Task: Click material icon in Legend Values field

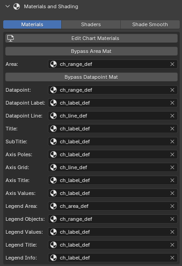Action: 53,232
